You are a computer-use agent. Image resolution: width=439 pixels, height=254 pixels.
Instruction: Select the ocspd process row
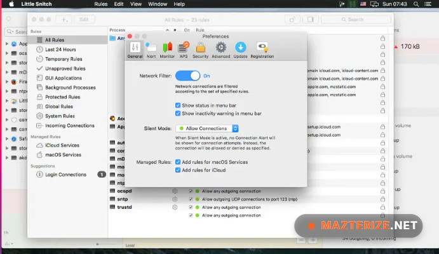[248, 191]
